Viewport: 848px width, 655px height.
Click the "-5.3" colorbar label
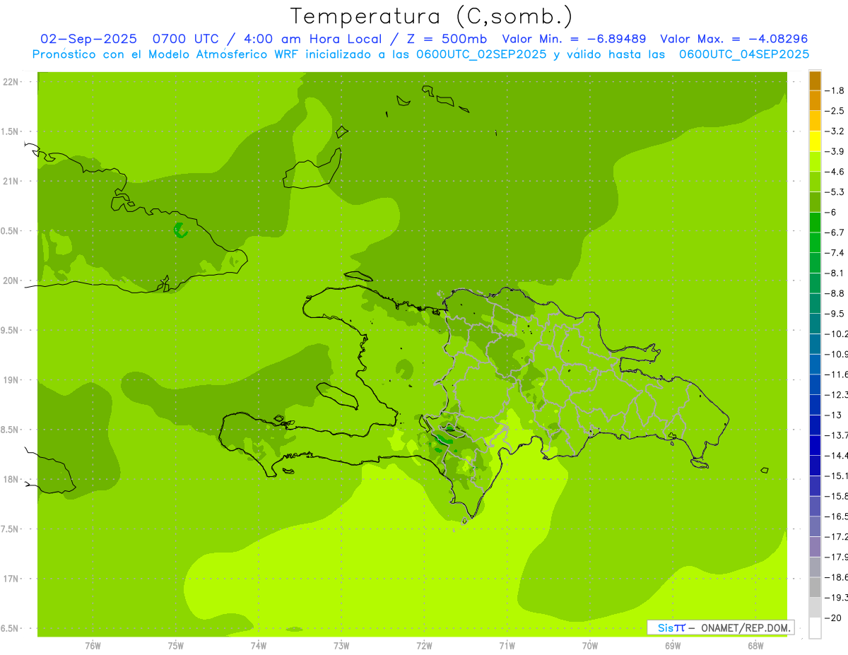834,191
